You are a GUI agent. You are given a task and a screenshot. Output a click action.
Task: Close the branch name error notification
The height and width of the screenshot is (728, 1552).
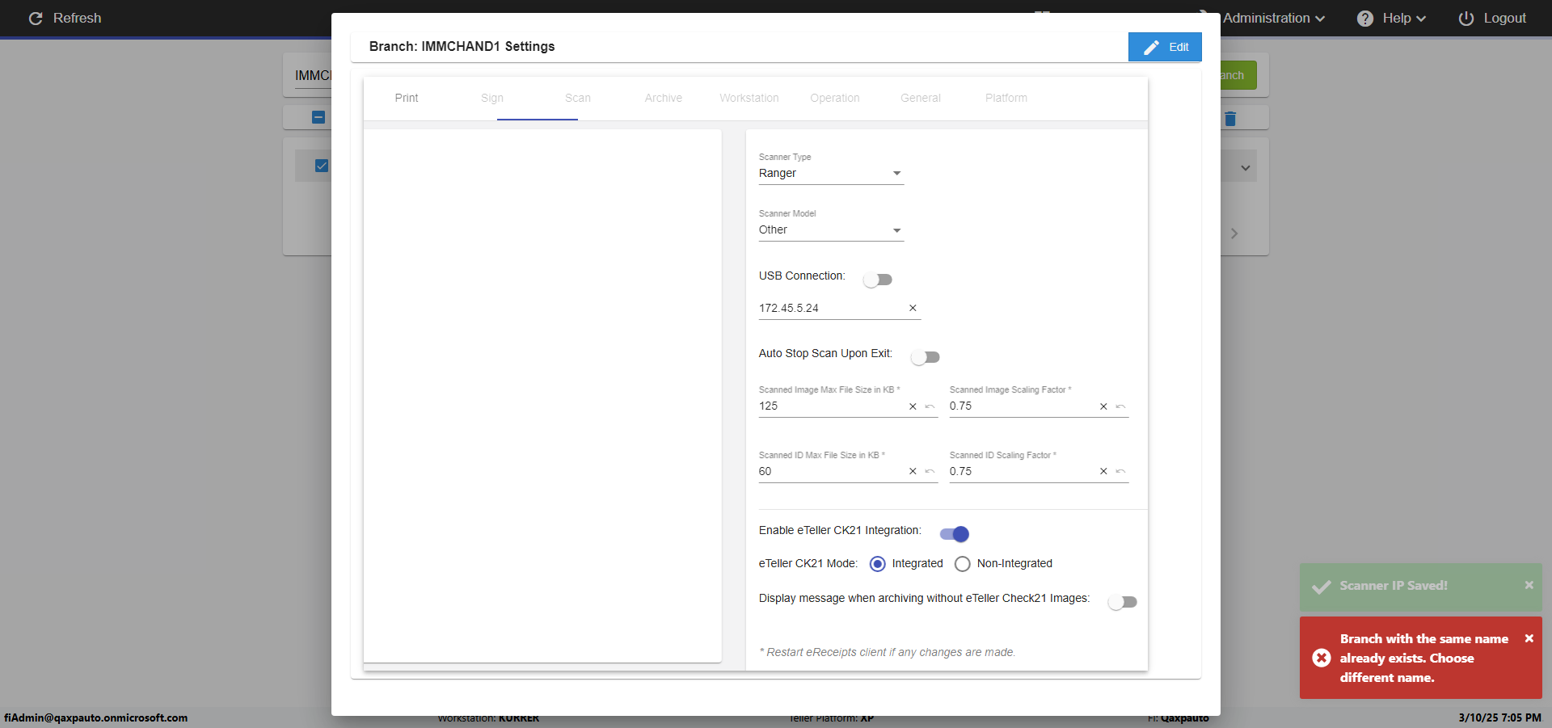[1529, 638]
